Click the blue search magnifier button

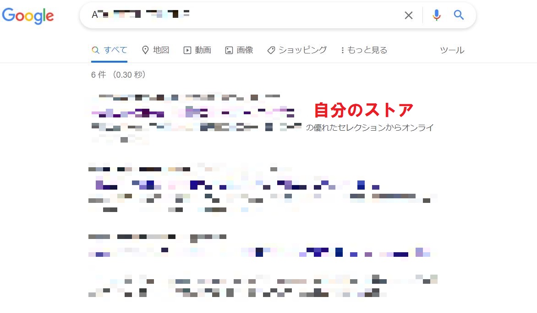(459, 15)
